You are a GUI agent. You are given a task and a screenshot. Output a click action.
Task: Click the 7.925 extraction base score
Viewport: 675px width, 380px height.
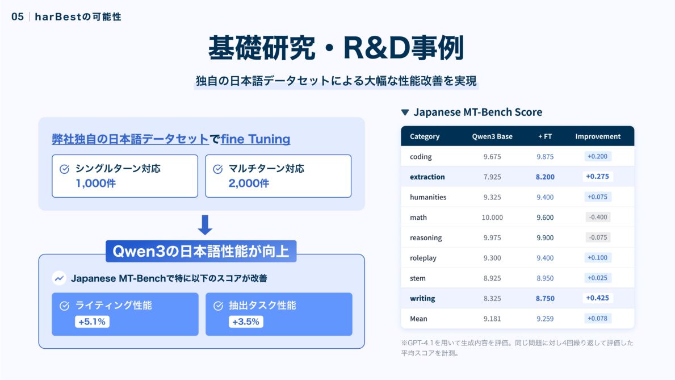[492, 177]
